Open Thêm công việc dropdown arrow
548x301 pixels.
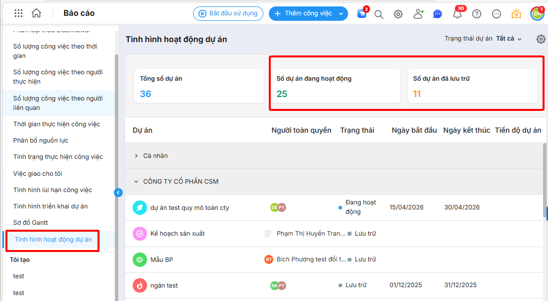point(341,14)
